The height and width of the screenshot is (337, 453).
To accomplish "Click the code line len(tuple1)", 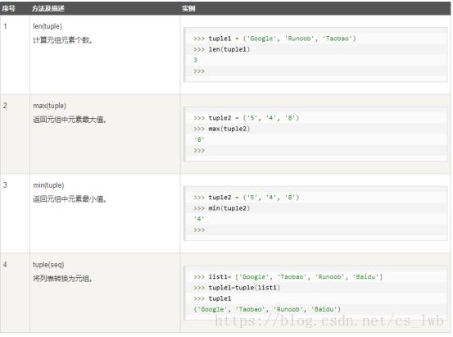I will (222, 49).
